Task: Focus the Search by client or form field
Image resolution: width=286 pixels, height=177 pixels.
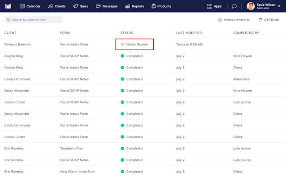Action: coord(34,20)
